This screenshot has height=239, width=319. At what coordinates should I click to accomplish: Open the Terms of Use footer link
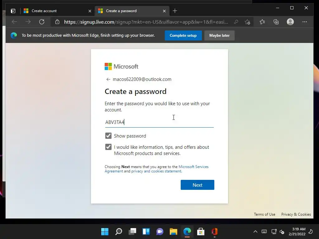pyautogui.click(x=264, y=214)
